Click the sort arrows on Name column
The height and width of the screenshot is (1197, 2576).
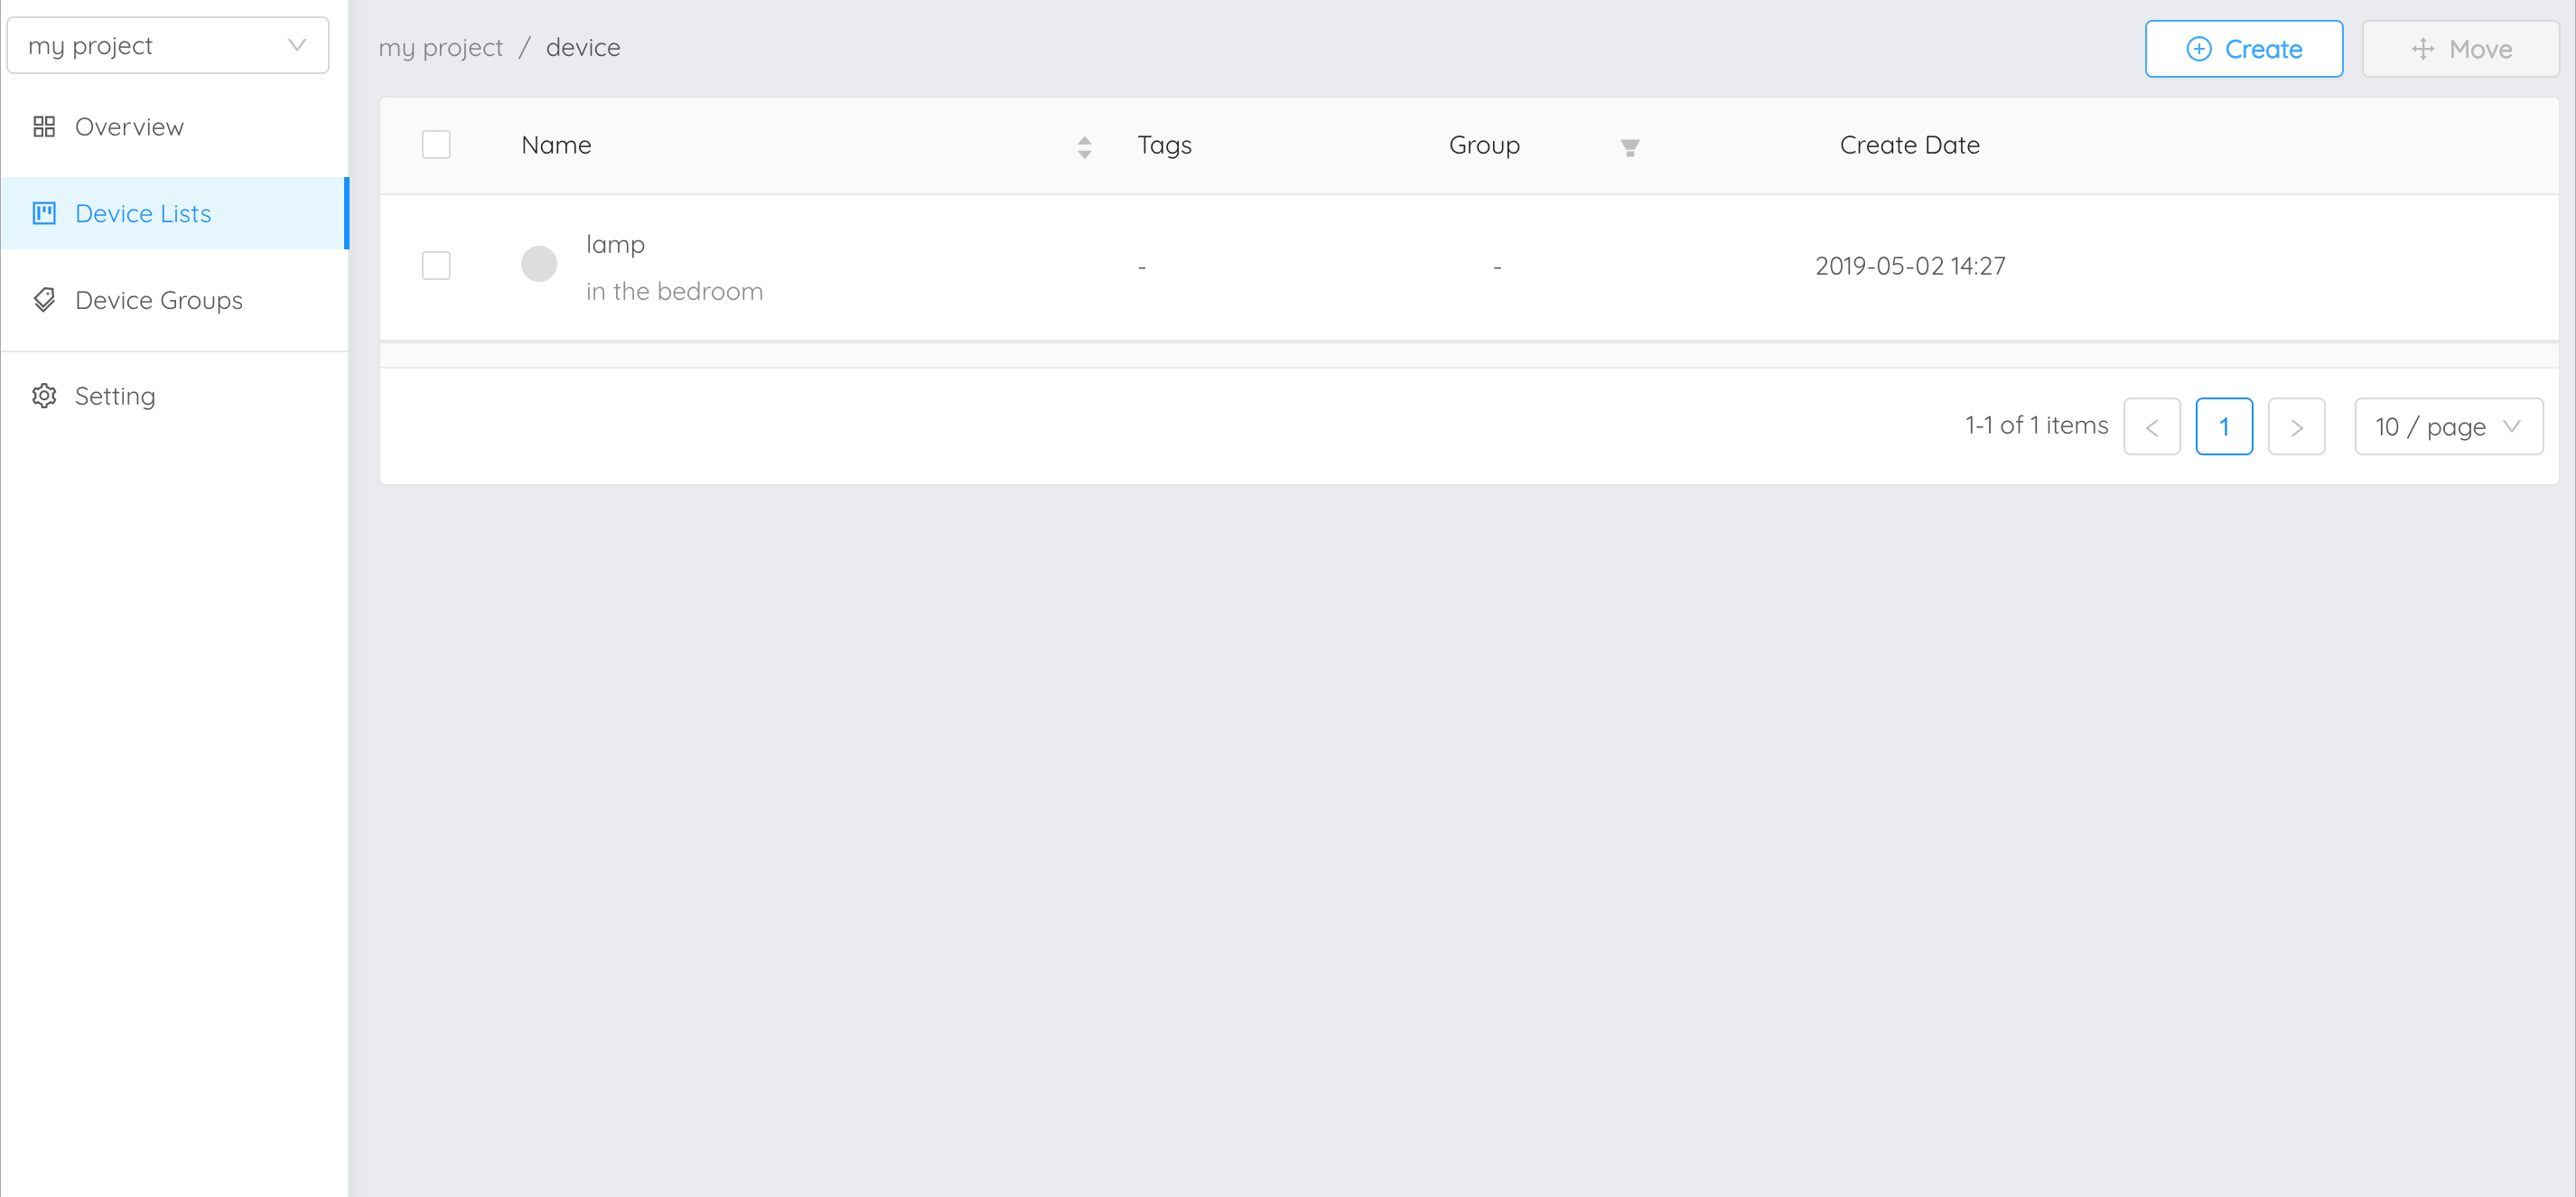click(x=1084, y=146)
